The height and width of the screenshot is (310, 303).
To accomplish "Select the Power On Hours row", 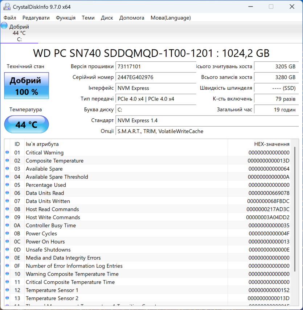I will point(147,242).
